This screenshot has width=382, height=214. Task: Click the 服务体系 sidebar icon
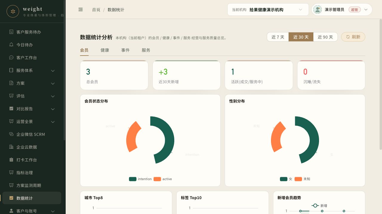[x=11, y=70]
